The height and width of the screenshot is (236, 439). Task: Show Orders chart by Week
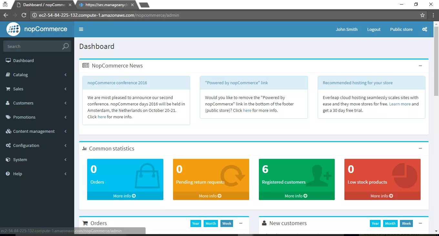pyautogui.click(x=227, y=223)
